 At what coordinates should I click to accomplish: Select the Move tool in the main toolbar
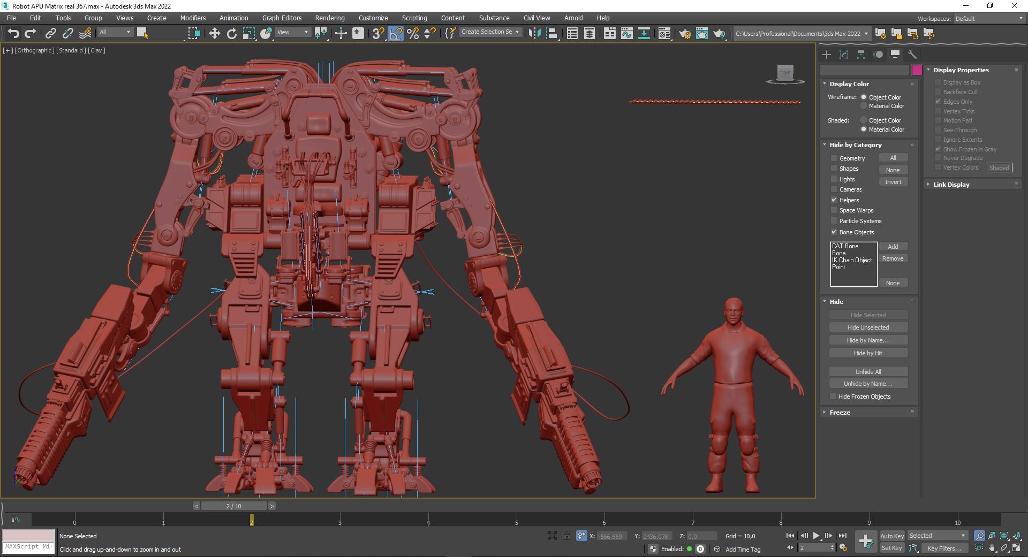[214, 34]
